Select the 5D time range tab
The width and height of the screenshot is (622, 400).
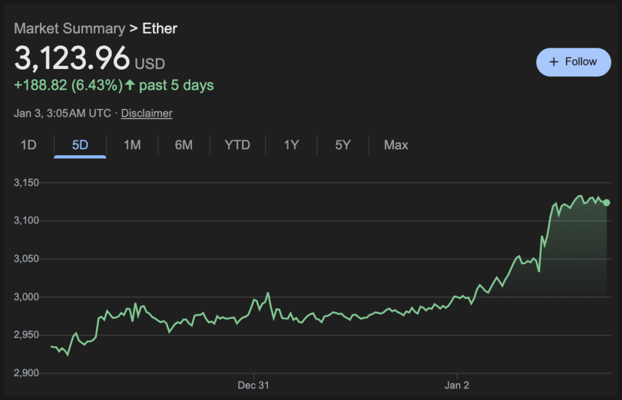point(80,145)
